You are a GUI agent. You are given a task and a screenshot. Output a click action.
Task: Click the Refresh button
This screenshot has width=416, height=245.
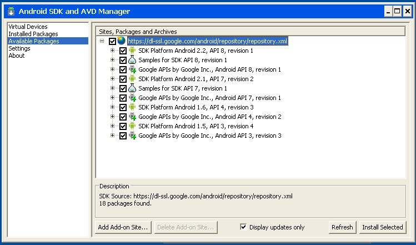pyautogui.click(x=342, y=227)
